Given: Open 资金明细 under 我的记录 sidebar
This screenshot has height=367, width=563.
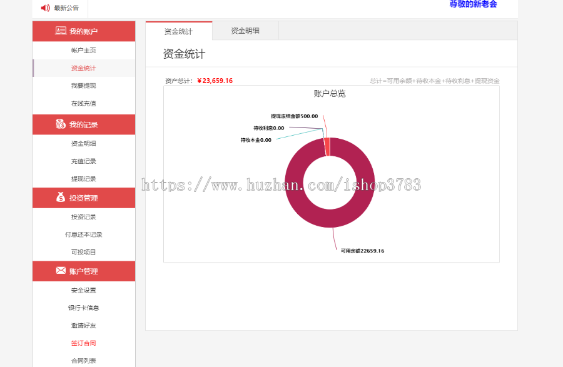Looking at the screenshot, I should [x=83, y=144].
